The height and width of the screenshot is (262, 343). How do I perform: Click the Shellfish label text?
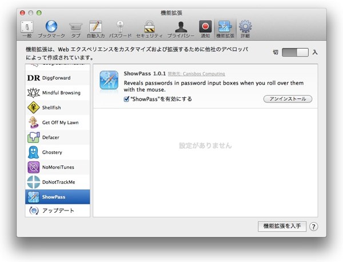pyautogui.click(x=51, y=108)
